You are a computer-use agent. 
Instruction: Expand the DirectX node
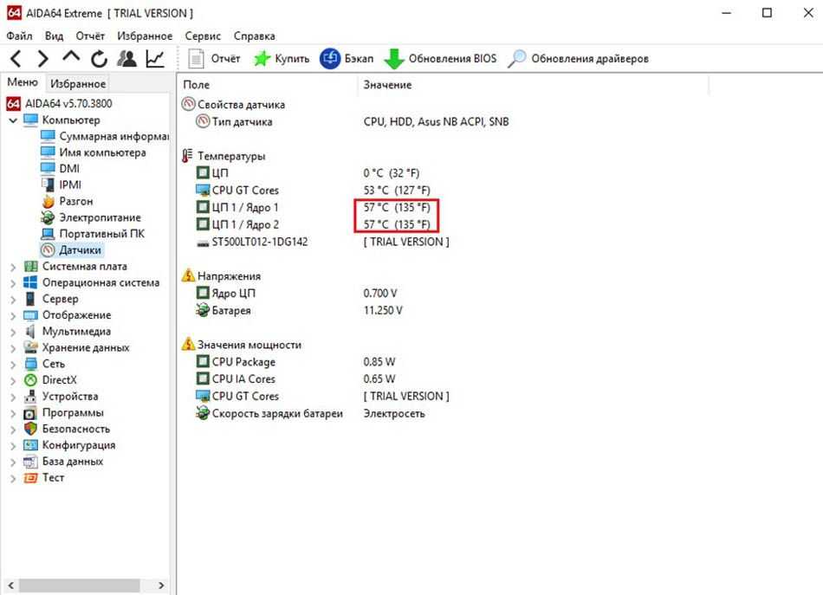(x=13, y=381)
